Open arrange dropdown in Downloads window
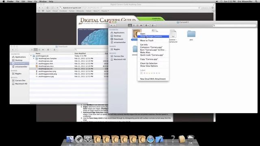The height and width of the screenshot is (146, 260). tap(55, 49)
